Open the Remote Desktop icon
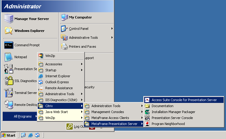The height and width of the screenshot is (139, 226). click(8, 105)
